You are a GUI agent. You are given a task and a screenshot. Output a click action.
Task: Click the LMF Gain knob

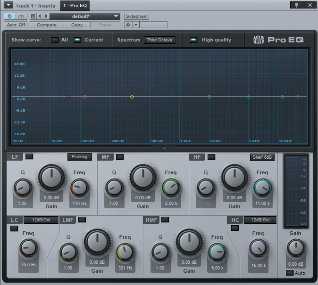pyautogui.click(x=97, y=242)
